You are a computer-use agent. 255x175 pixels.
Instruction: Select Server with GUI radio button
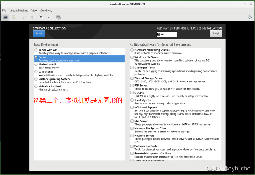click(36, 50)
